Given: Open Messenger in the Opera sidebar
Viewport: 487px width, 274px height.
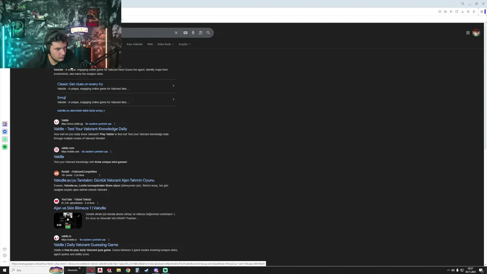Looking at the screenshot, I should (x=5, y=132).
